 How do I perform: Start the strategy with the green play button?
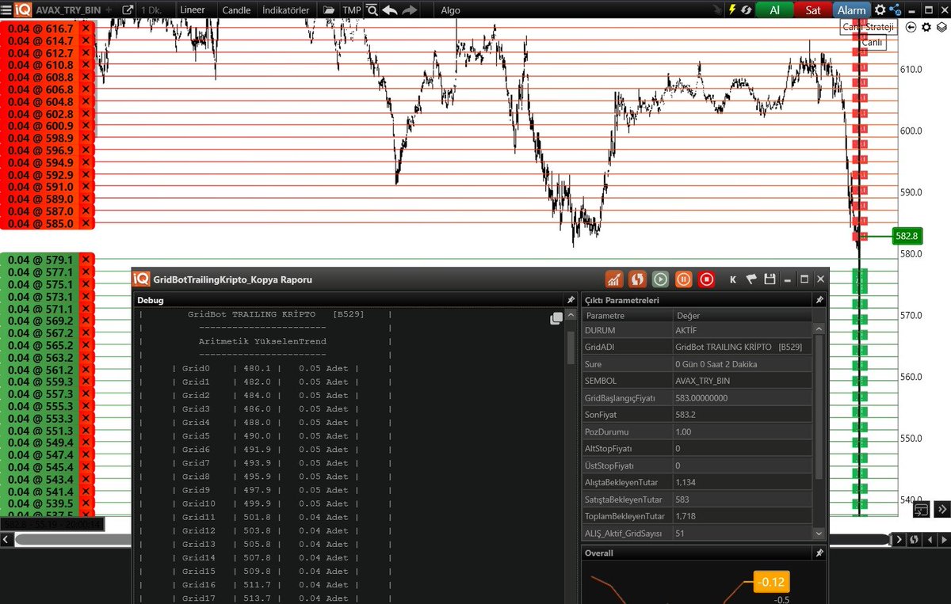[660, 279]
